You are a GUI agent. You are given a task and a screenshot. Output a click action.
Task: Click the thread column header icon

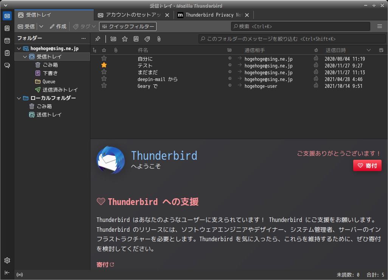point(95,50)
